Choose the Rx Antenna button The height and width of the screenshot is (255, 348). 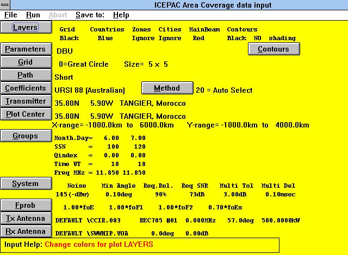click(x=26, y=232)
